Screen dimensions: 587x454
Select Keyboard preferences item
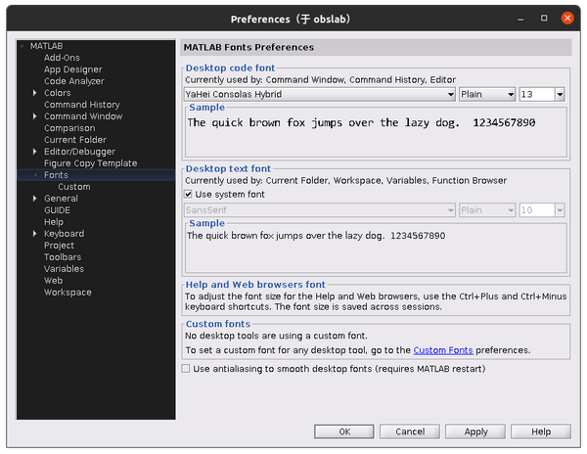click(64, 234)
